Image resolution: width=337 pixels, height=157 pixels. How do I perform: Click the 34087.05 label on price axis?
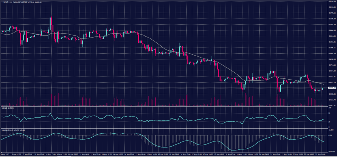click(x=331, y=106)
